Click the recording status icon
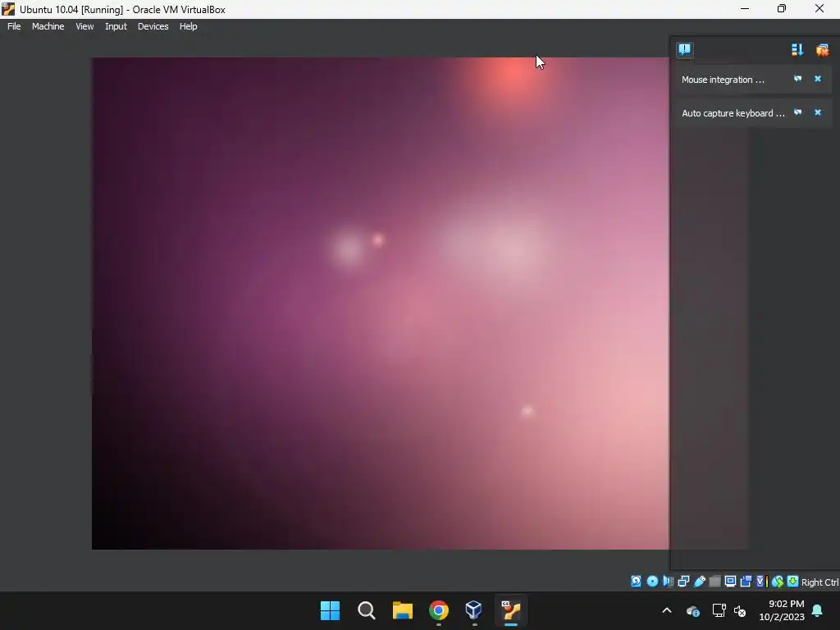This screenshot has width=840, height=630. [746, 582]
